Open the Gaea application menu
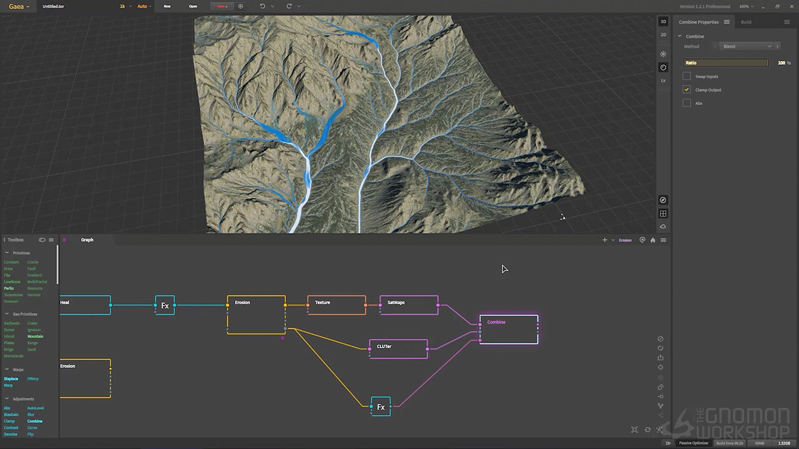 (x=19, y=6)
